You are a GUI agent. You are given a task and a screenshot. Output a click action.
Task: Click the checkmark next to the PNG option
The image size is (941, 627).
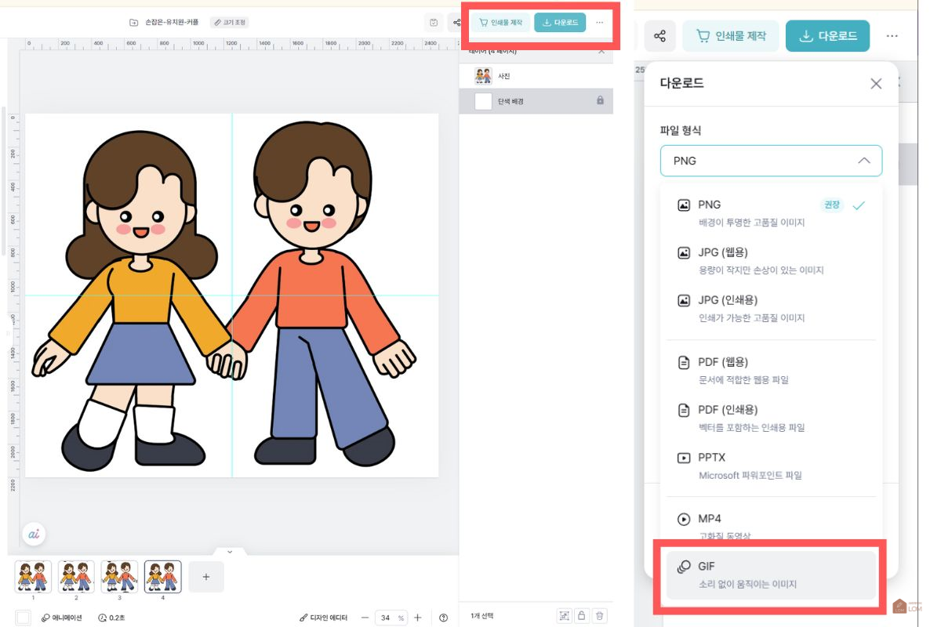pos(859,205)
